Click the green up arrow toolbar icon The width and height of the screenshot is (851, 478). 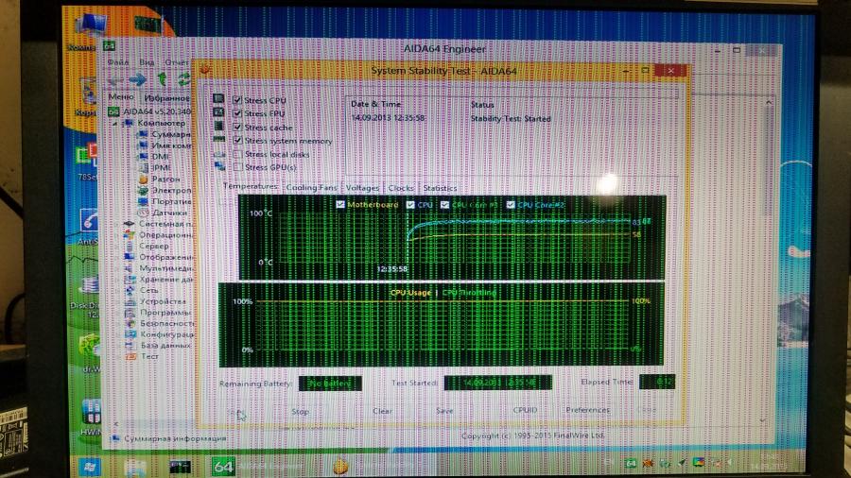[161, 79]
